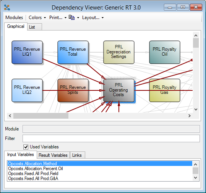The height and width of the screenshot is (193, 206).
Task: Select the PRL Revenue LIQ1 module node
Action: coord(27,52)
